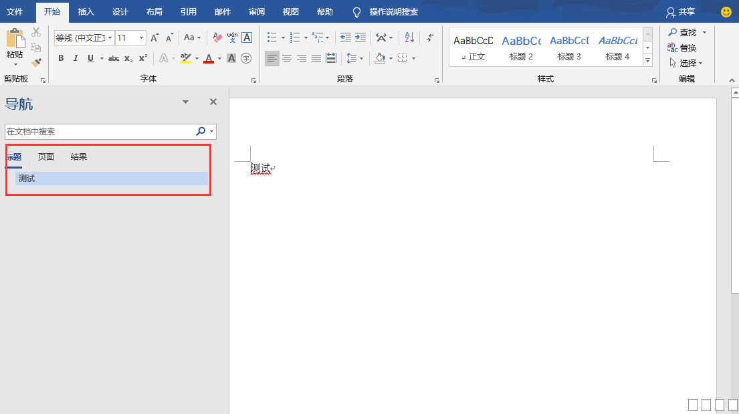Click the 替换 button
739x414 pixels.
[x=682, y=47]
